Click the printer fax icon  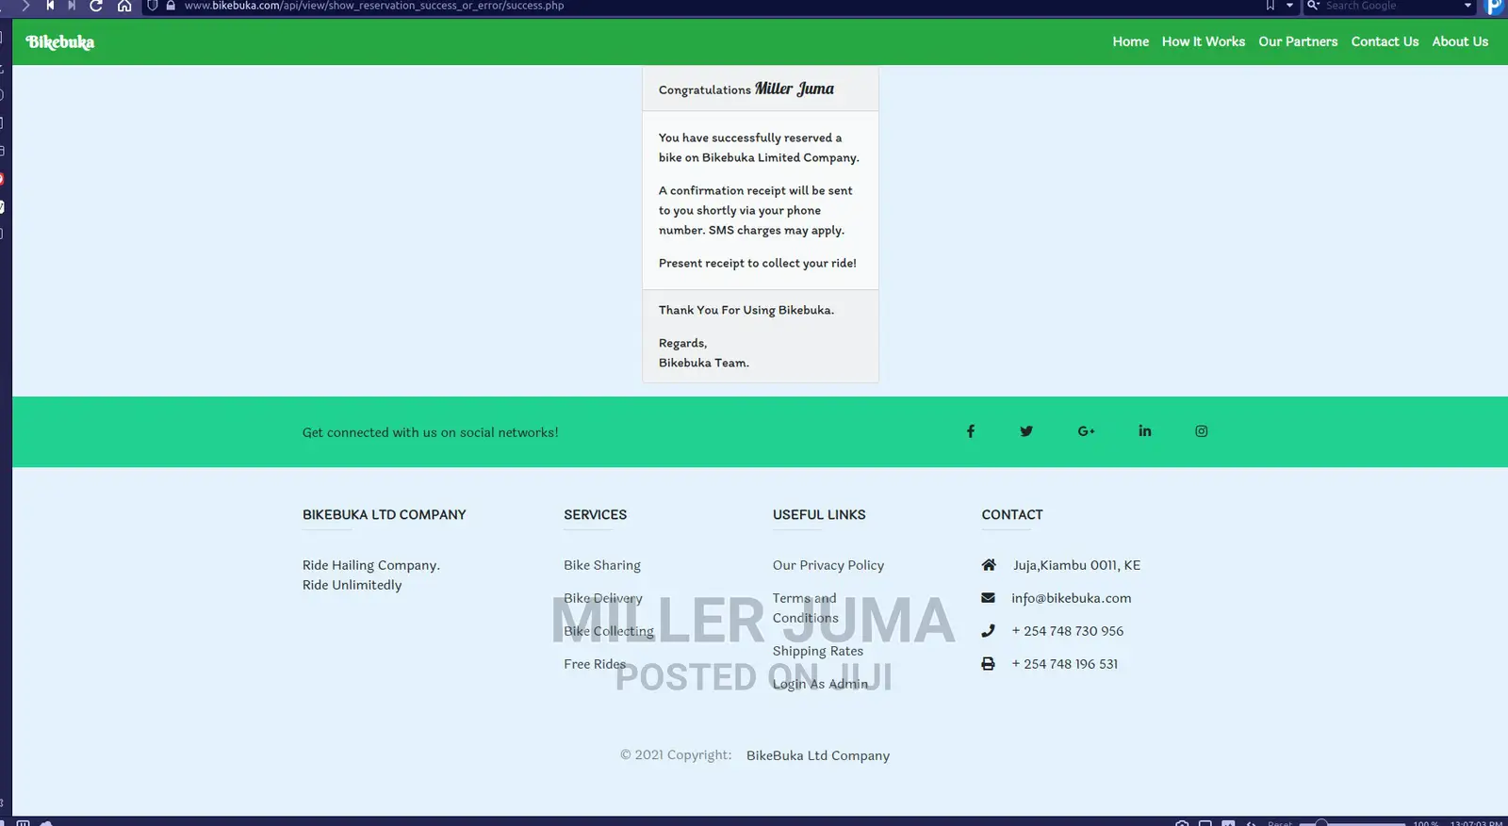click(x=988, y=664)
